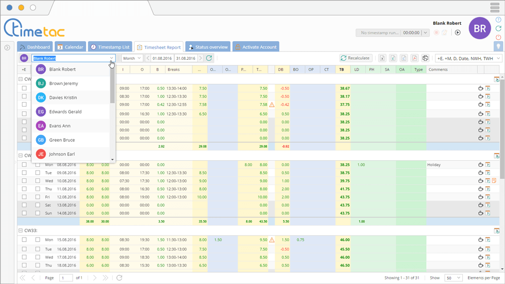Expand the left sidebar arrow
505x284 pixels.
(7, 47)
